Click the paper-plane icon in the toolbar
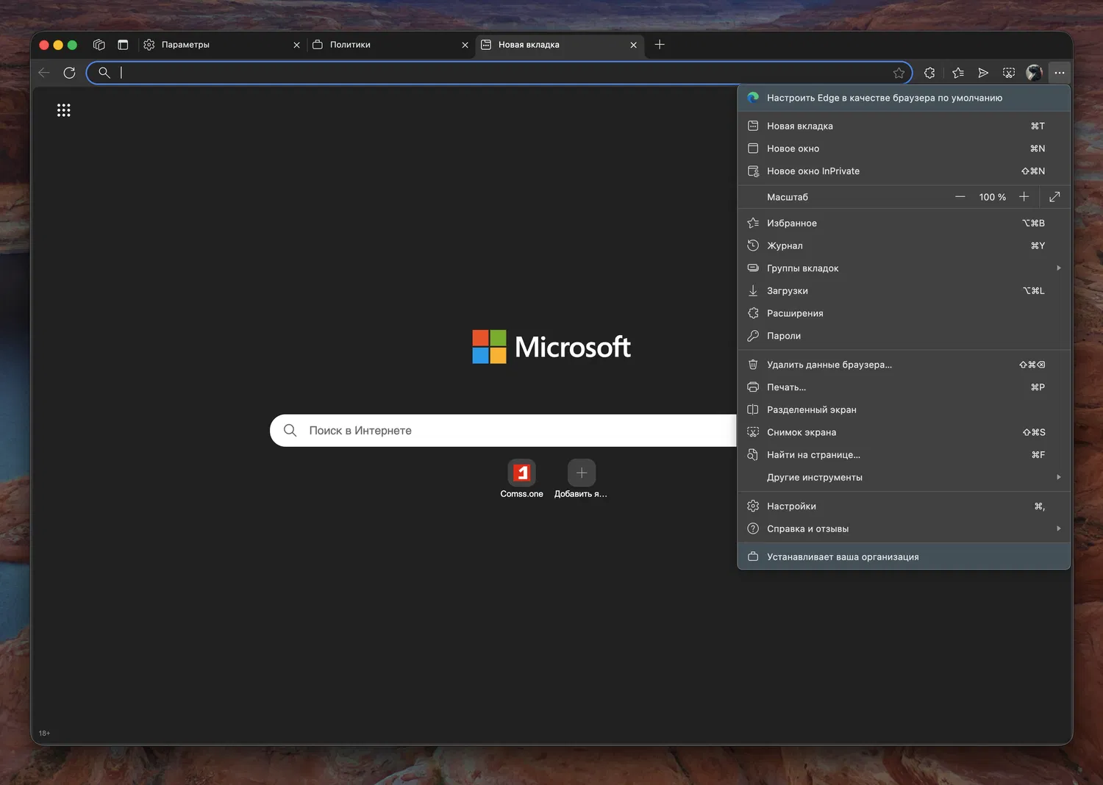 (983, 73)
